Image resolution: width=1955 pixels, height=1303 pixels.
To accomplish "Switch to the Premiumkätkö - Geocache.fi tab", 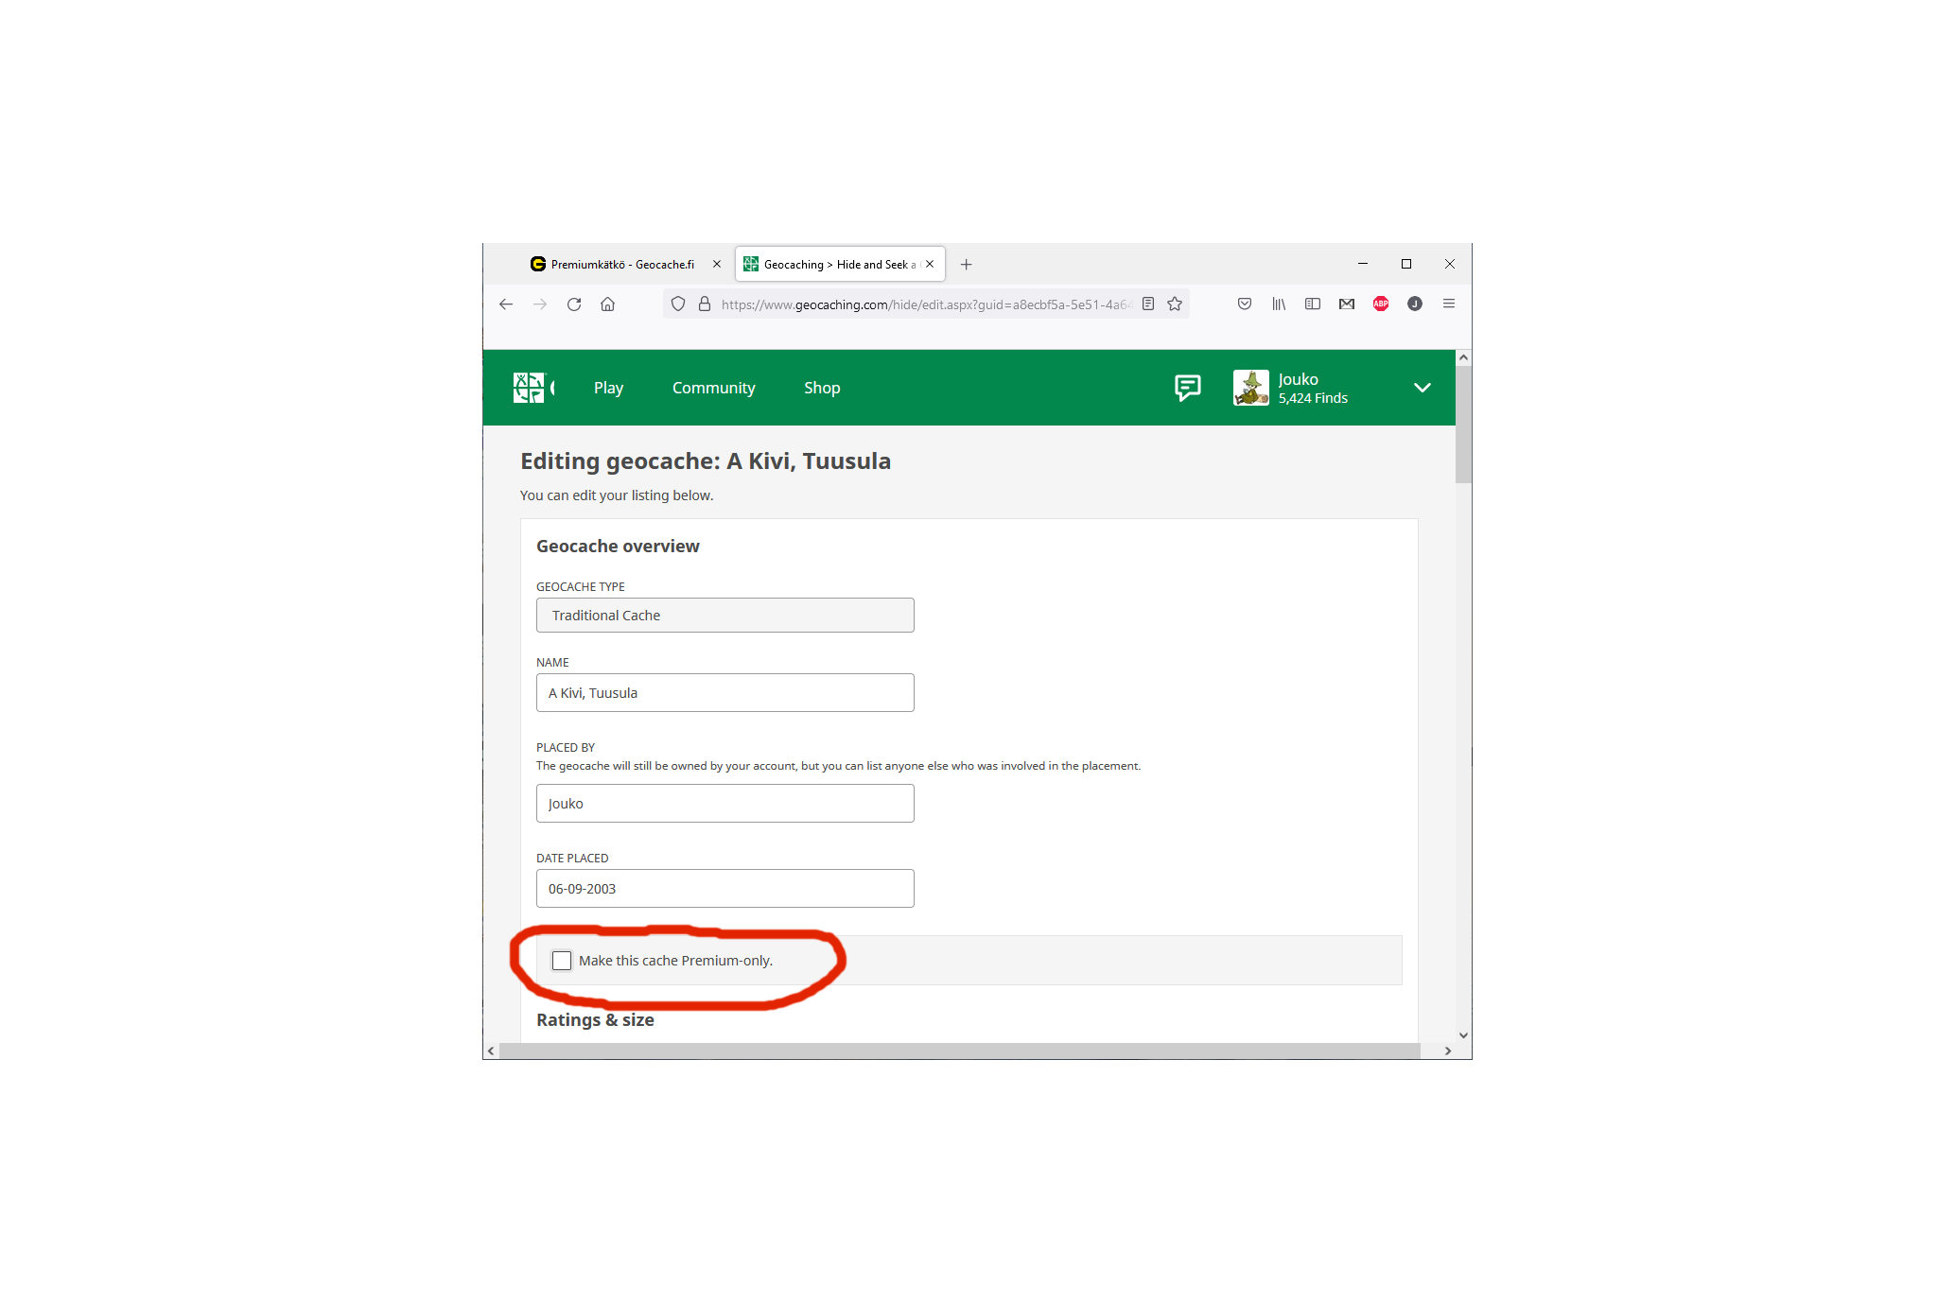I will [x=621, y=265].
